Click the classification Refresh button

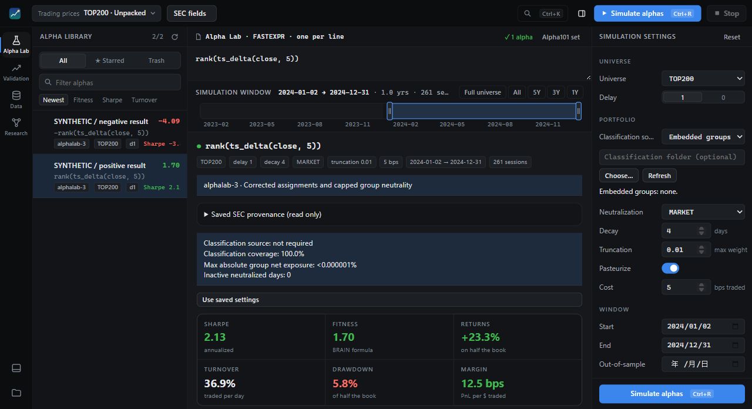pyautogui.click(x=659, y=176)
